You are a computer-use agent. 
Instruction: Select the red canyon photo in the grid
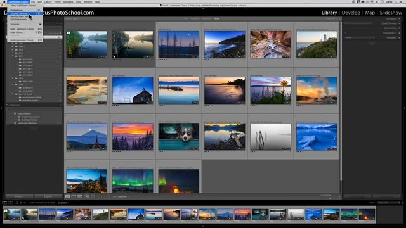[x=271, y=44]
